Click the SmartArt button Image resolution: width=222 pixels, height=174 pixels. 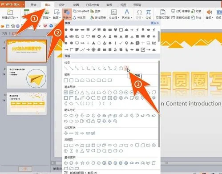81,11
